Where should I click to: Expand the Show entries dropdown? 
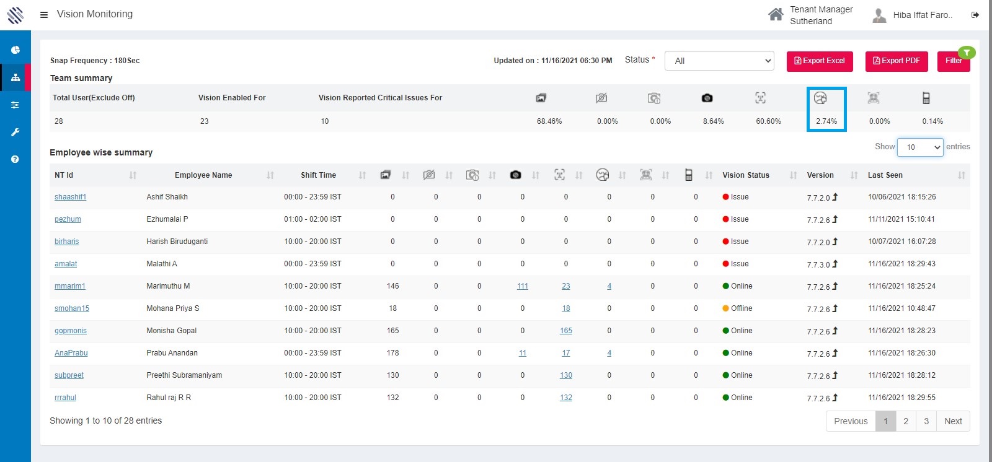pyautogui.click(x=920, y=147)
